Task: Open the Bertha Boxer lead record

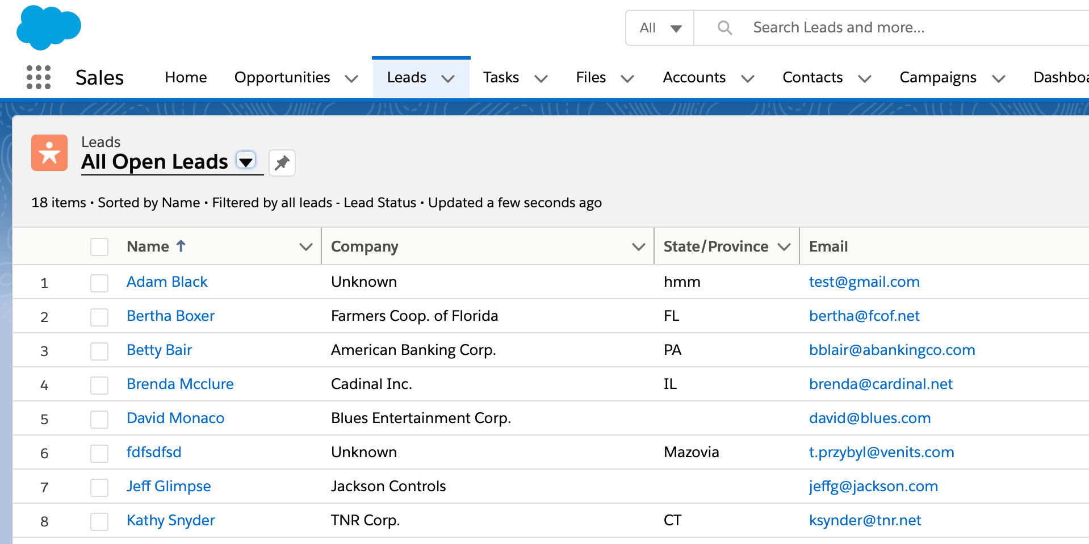Action: pos(170,316)
